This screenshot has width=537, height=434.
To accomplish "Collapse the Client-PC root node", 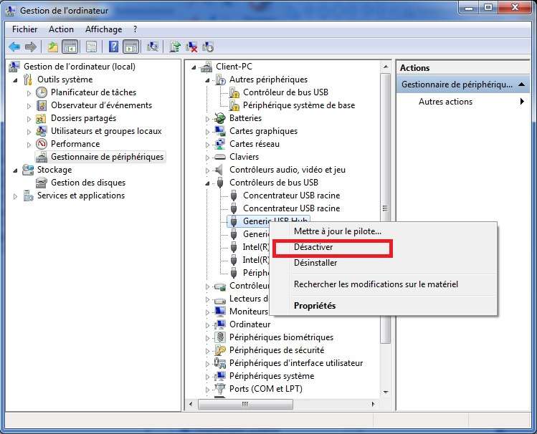I will click(x=194, y=67).
